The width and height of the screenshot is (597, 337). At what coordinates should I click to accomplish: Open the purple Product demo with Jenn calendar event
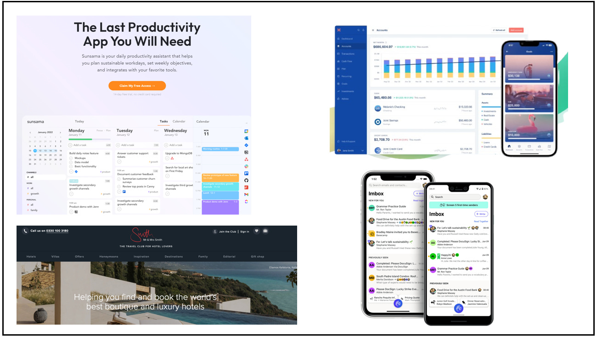point(220,207)
